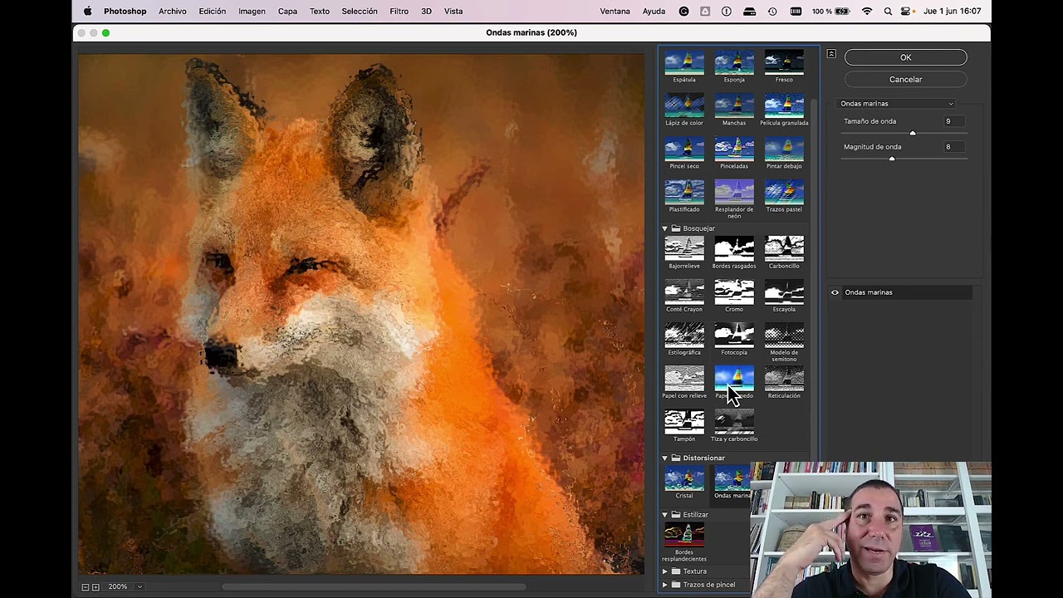
Task: Click OK to apply the filter
Action: 905,57
